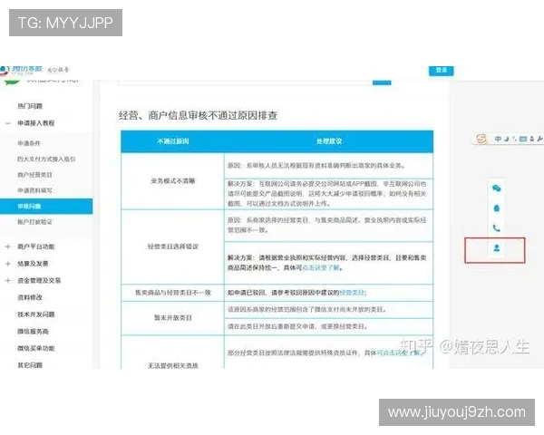The width and height of the screenshot is (544, 435).
Task: Open 热门问题 in the sidebar
Action: tap(30, 106)
